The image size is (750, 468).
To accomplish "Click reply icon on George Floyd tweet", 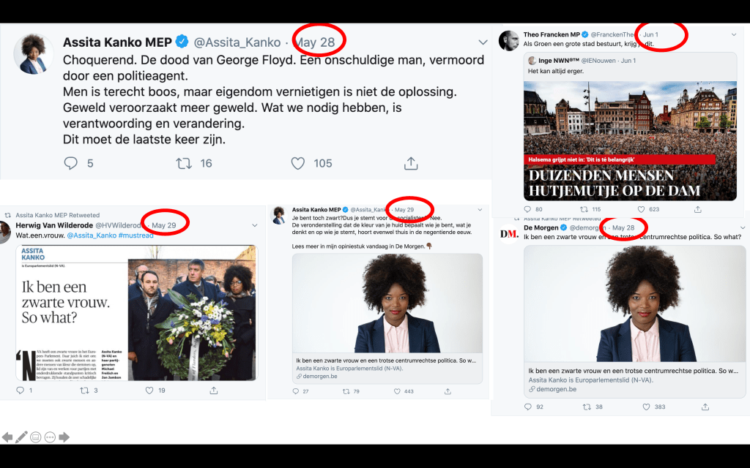I will click(71, 163).
